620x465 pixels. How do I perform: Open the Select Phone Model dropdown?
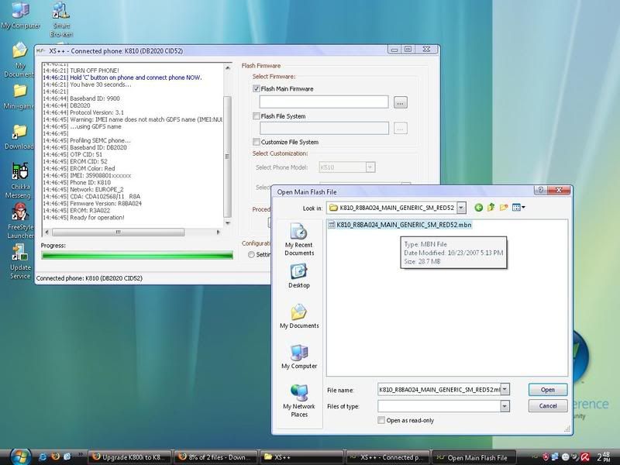(x=370, y=167)
